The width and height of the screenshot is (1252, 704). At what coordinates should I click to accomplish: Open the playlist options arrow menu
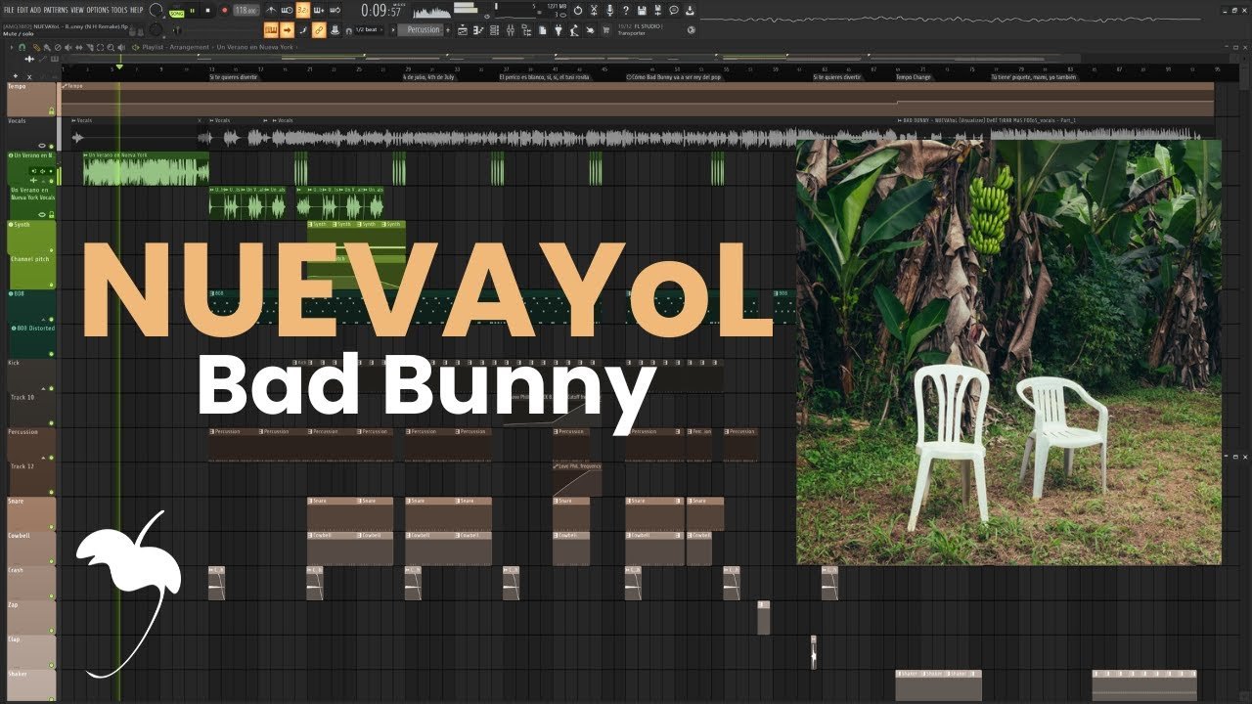(11, 47)
